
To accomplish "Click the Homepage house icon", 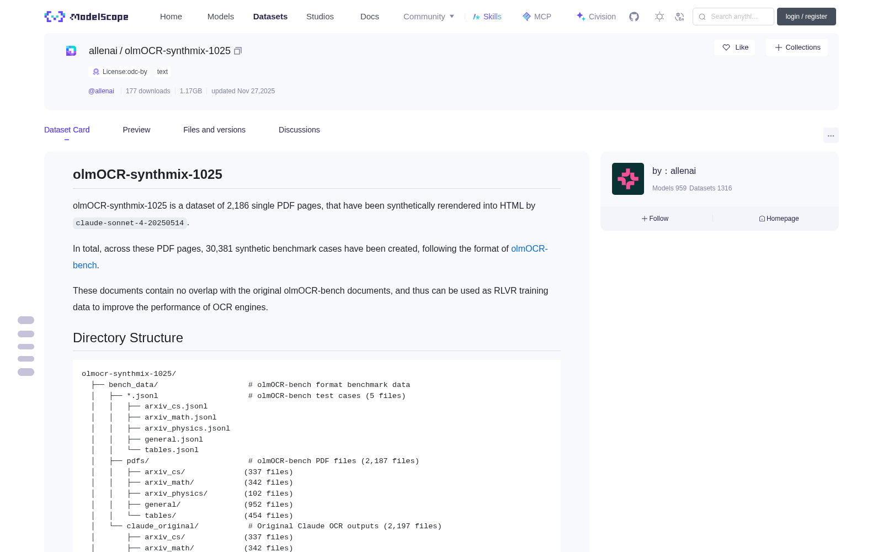I will (x=762, y=219).
